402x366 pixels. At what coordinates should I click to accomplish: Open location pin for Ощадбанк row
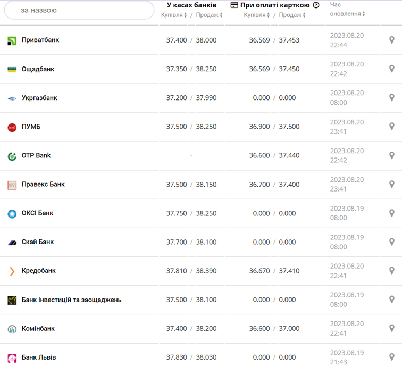click(x=392, y=69)
